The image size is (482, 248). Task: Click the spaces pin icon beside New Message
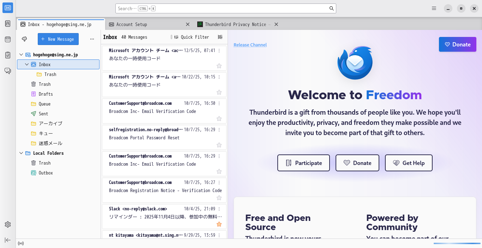pyautogui.click(x=24, y=39)
